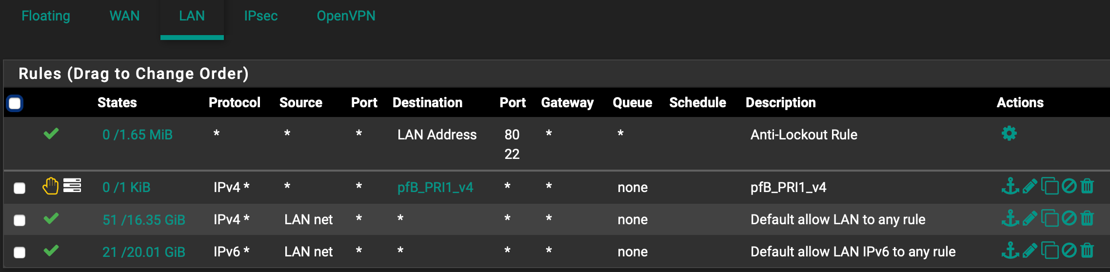Toggle the select-all rules checkbox
Image resolution: width=1110 pixels, height=272 pixels.
pyautogui.click(x=15, y=103)
